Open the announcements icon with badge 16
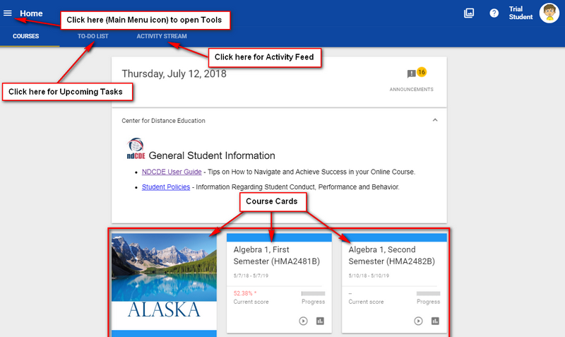Image resolution: width=565 pixels, height=337 pixels. coord(412,74)
